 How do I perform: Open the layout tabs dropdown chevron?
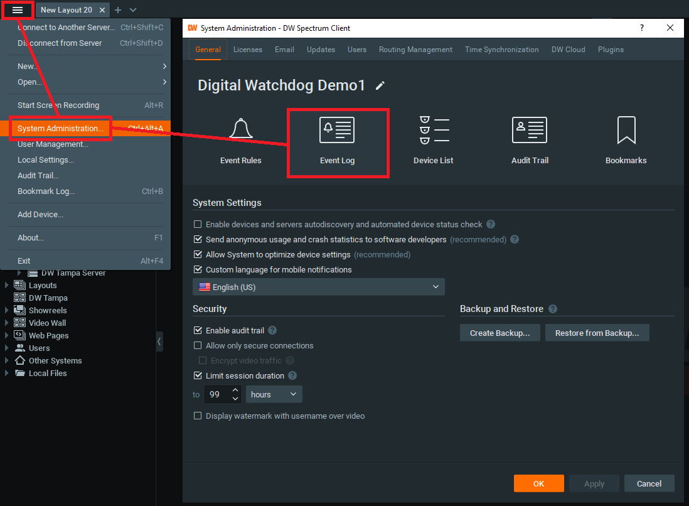133,9
